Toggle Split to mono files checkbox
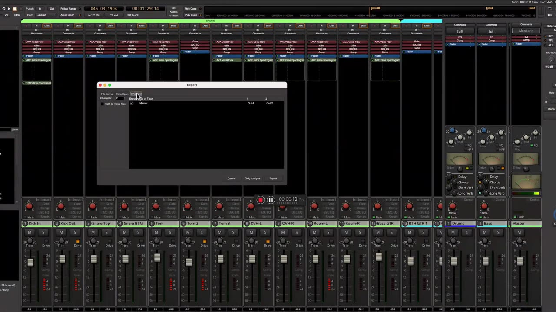This screenshot has height=312, width=556. (103, 104)
